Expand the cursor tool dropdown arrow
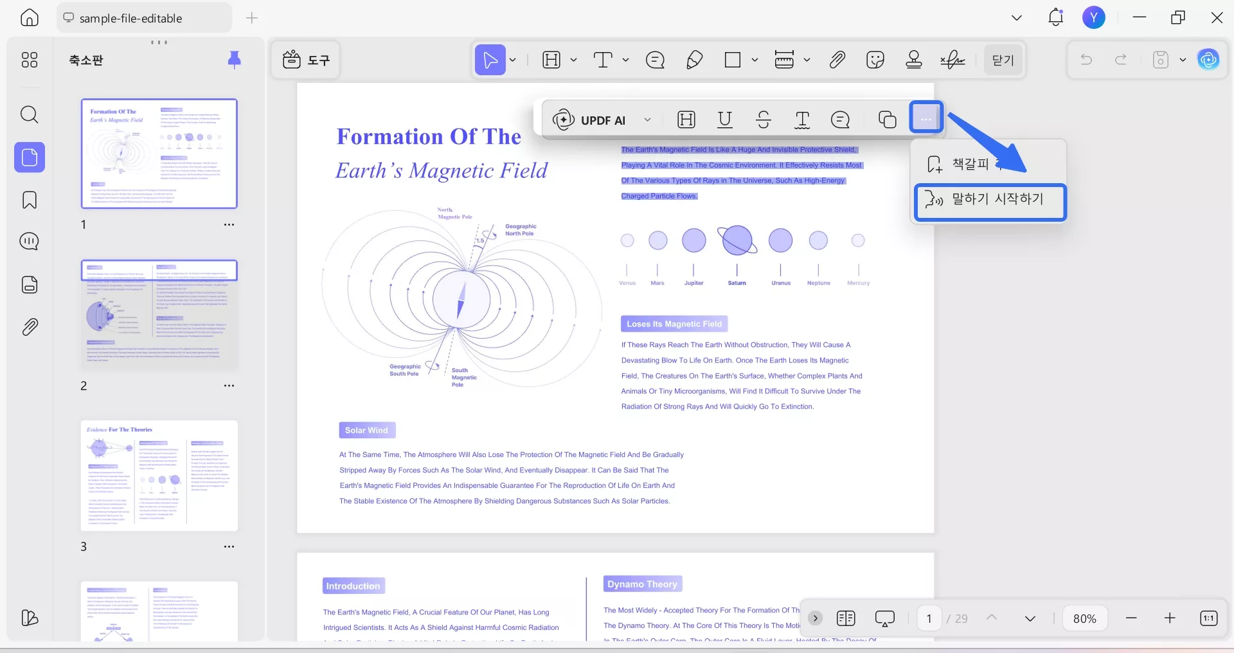Viewport: 1234px width, 653px height. 513,60
